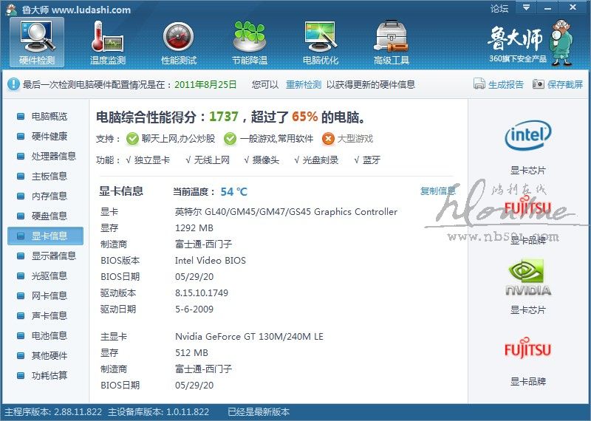The width and height of the screenshot is (591, 421).
Task: Click the 1292 MB memory value
Action: [194, 228]
